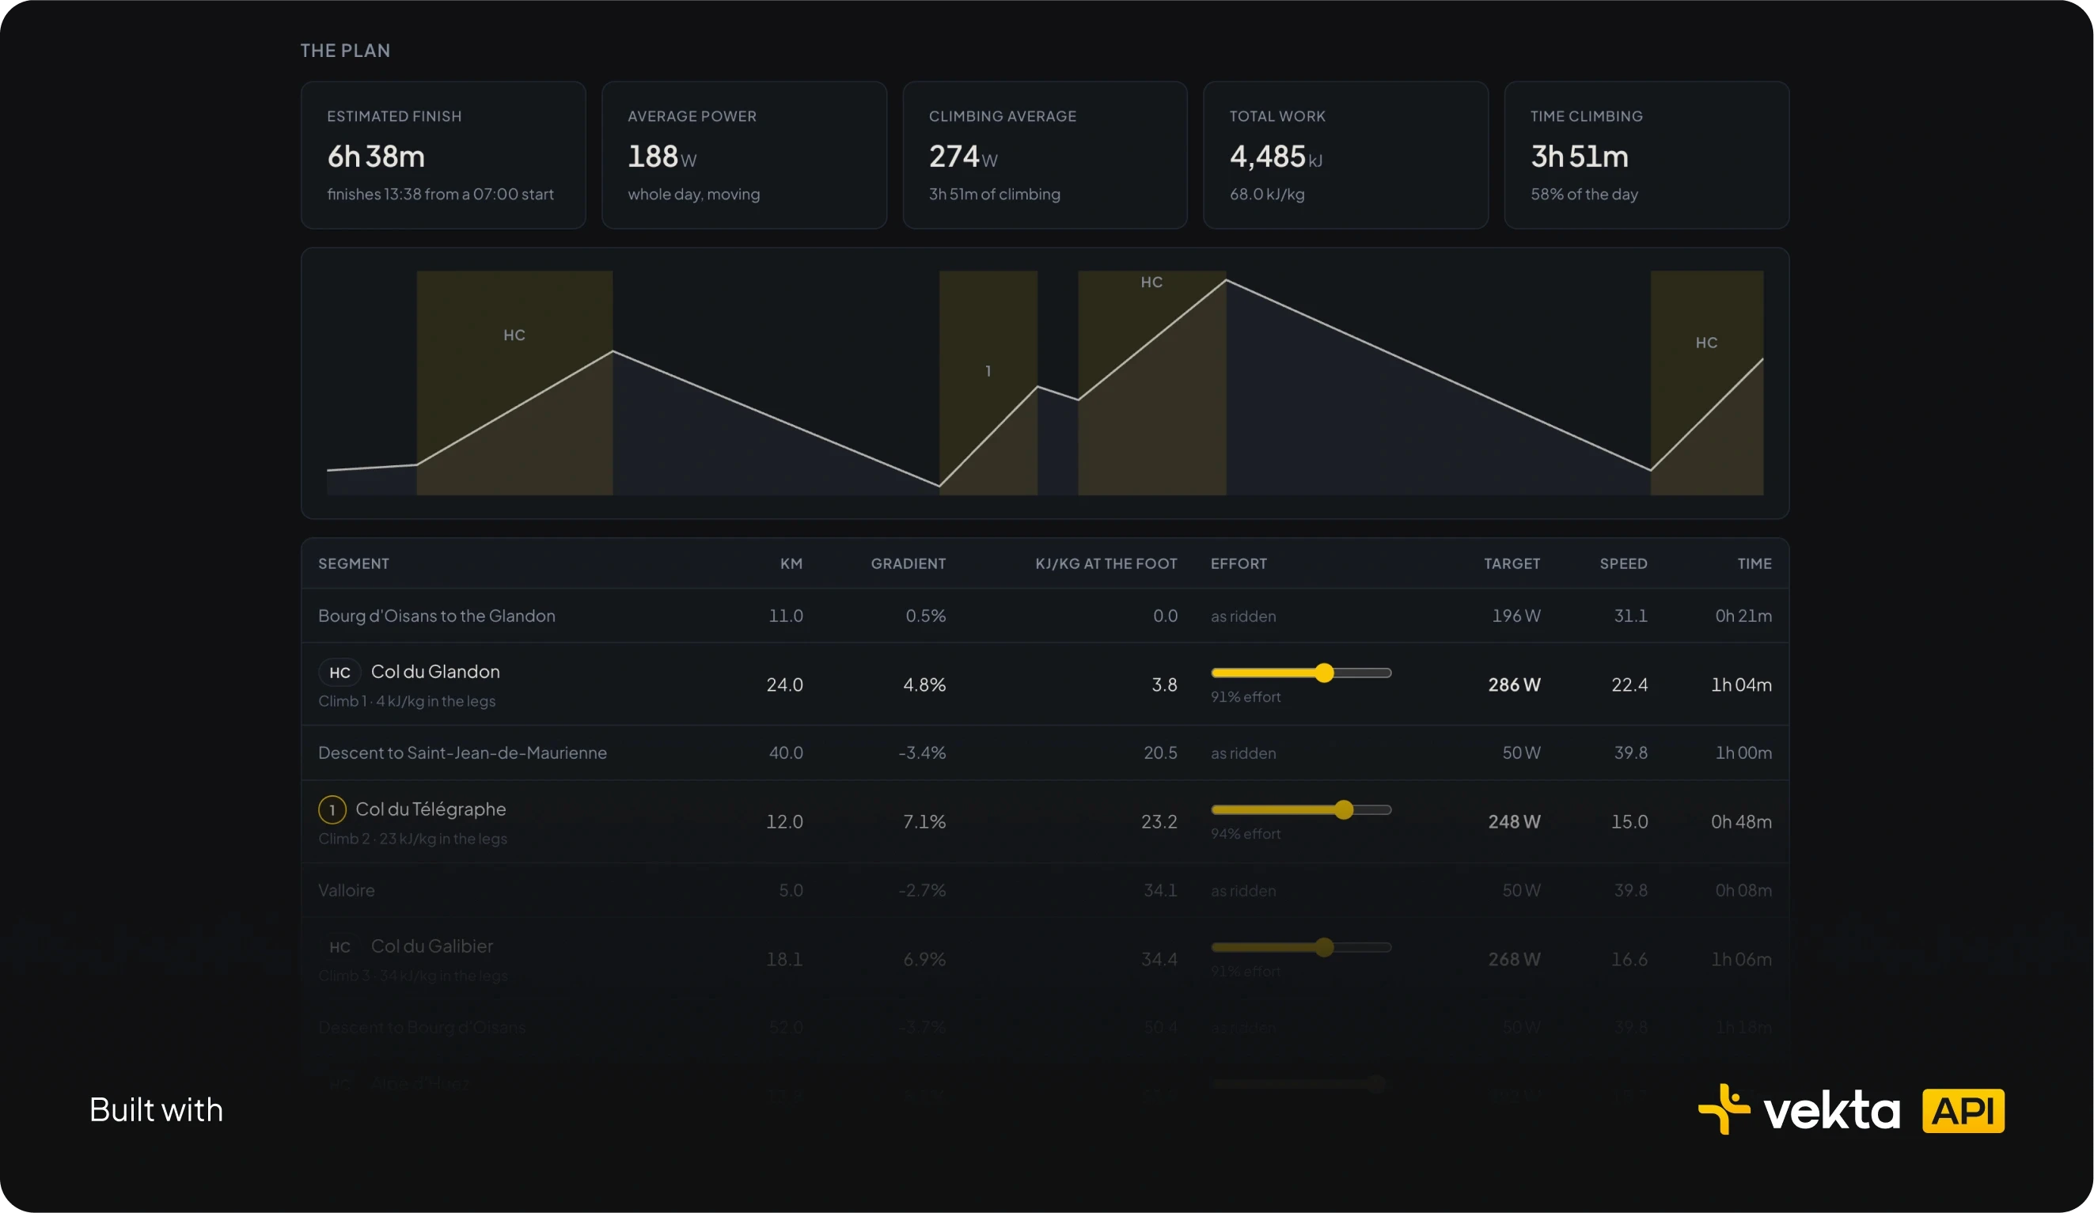
Task: Open the Estimated Finish card
Action: 443,154
